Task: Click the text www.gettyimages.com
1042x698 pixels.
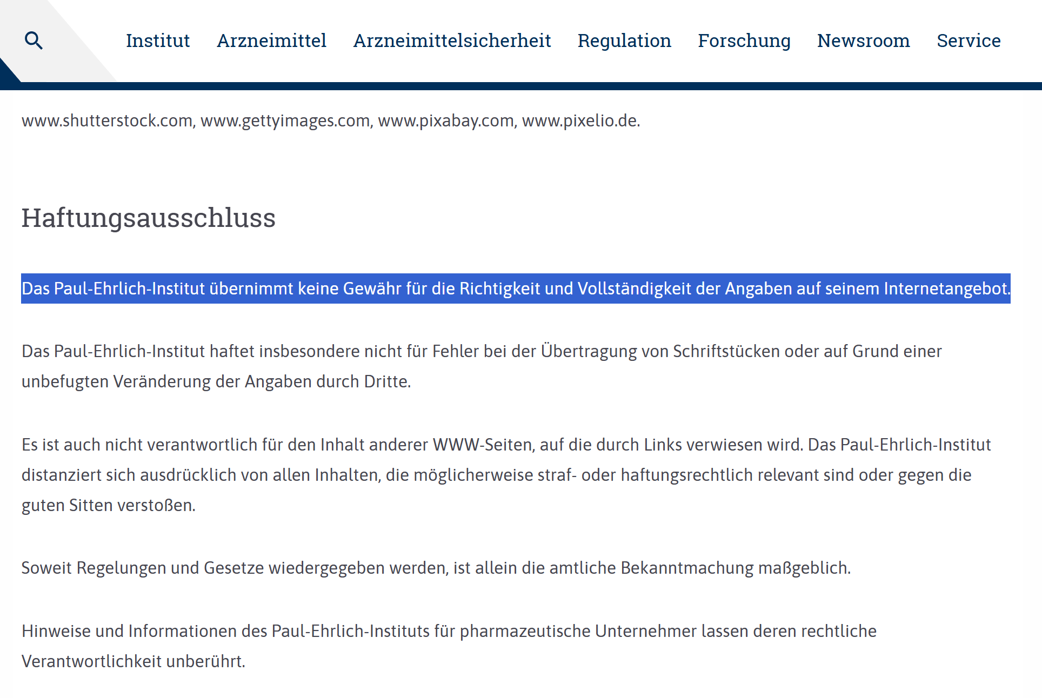Action: click(x=285, y=120)
